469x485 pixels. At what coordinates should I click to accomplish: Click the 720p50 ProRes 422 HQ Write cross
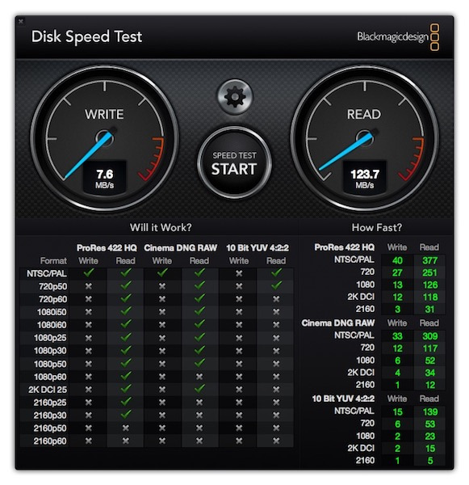[x=88, y=286]
